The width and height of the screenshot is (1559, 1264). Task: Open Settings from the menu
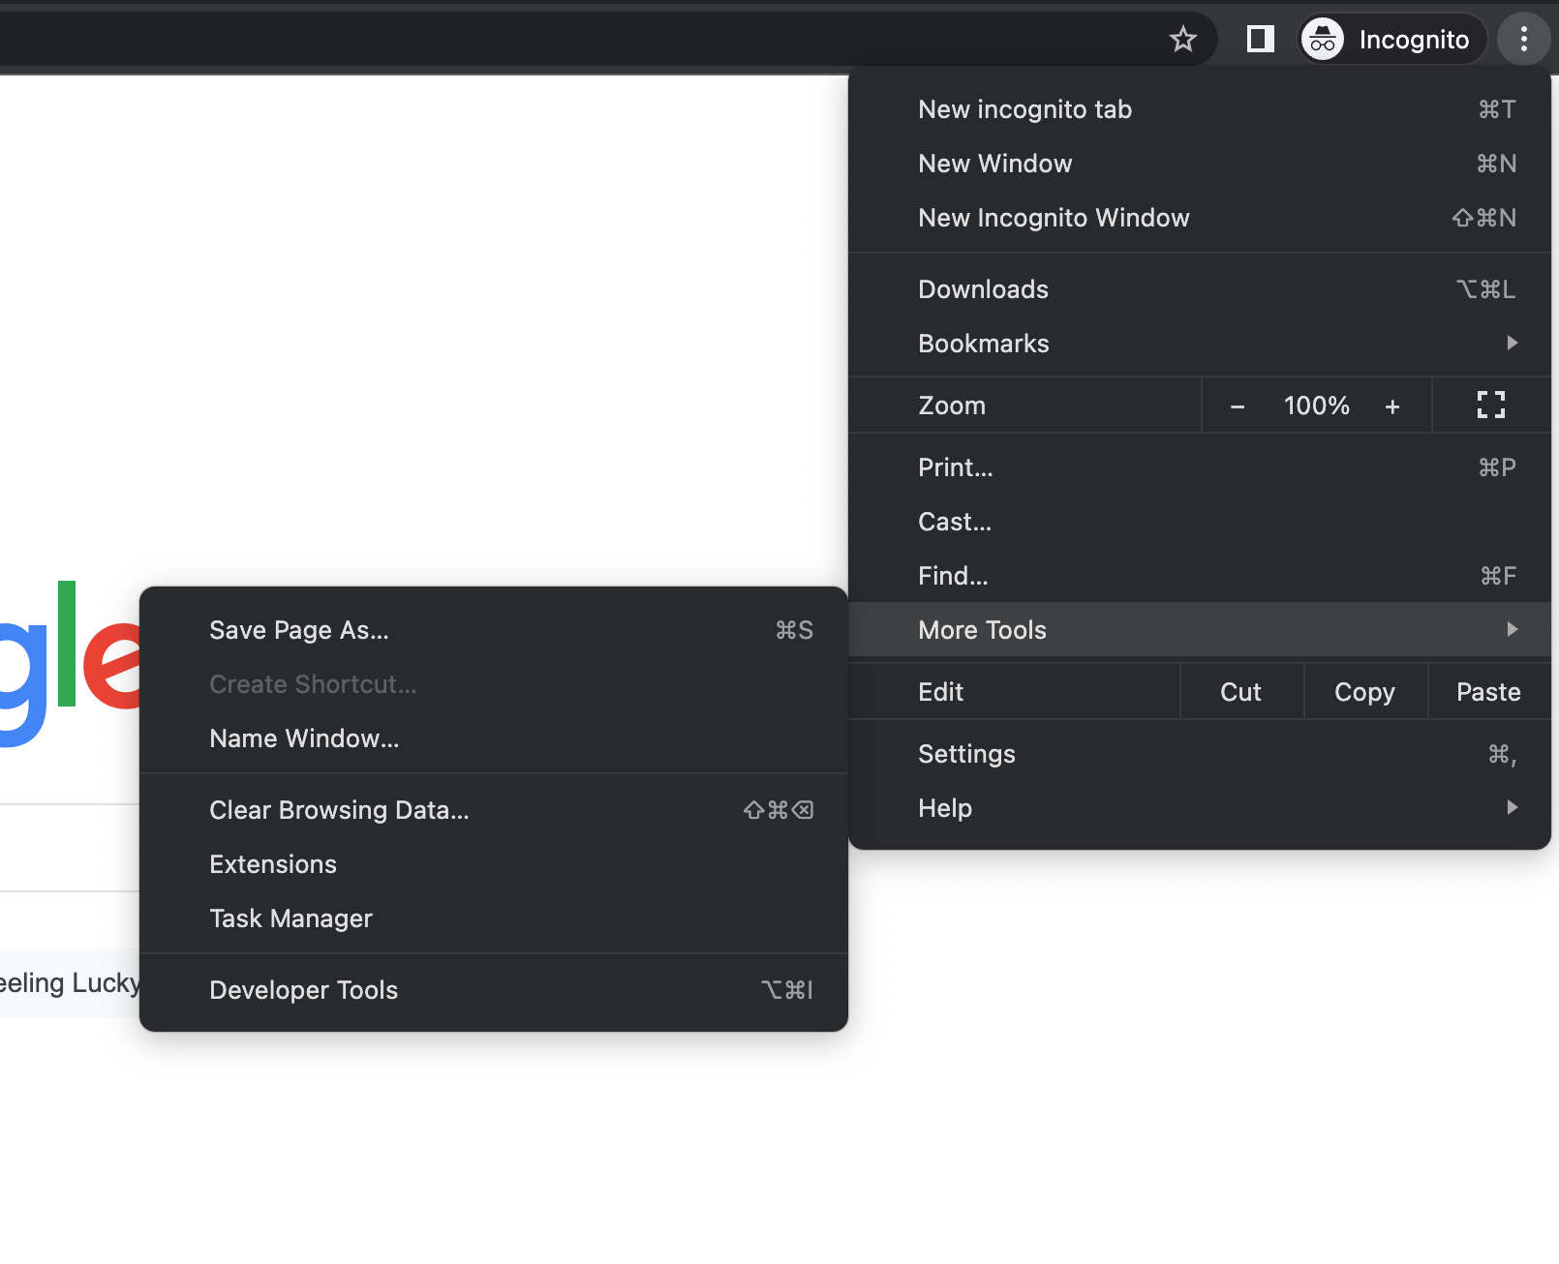[1200, 754]
